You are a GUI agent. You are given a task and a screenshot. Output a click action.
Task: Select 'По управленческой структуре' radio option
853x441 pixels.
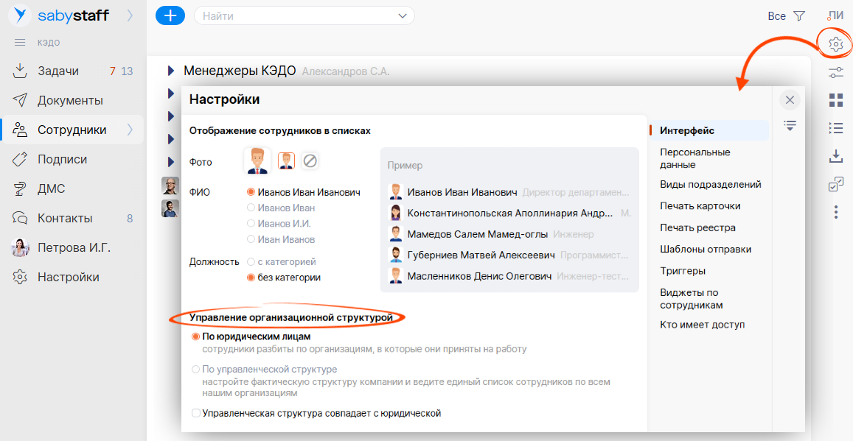pos(196,370)
